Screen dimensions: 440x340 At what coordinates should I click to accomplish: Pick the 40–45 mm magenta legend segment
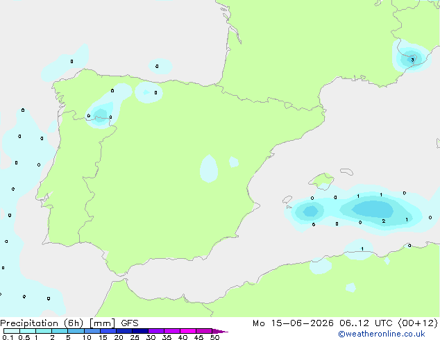188,331
